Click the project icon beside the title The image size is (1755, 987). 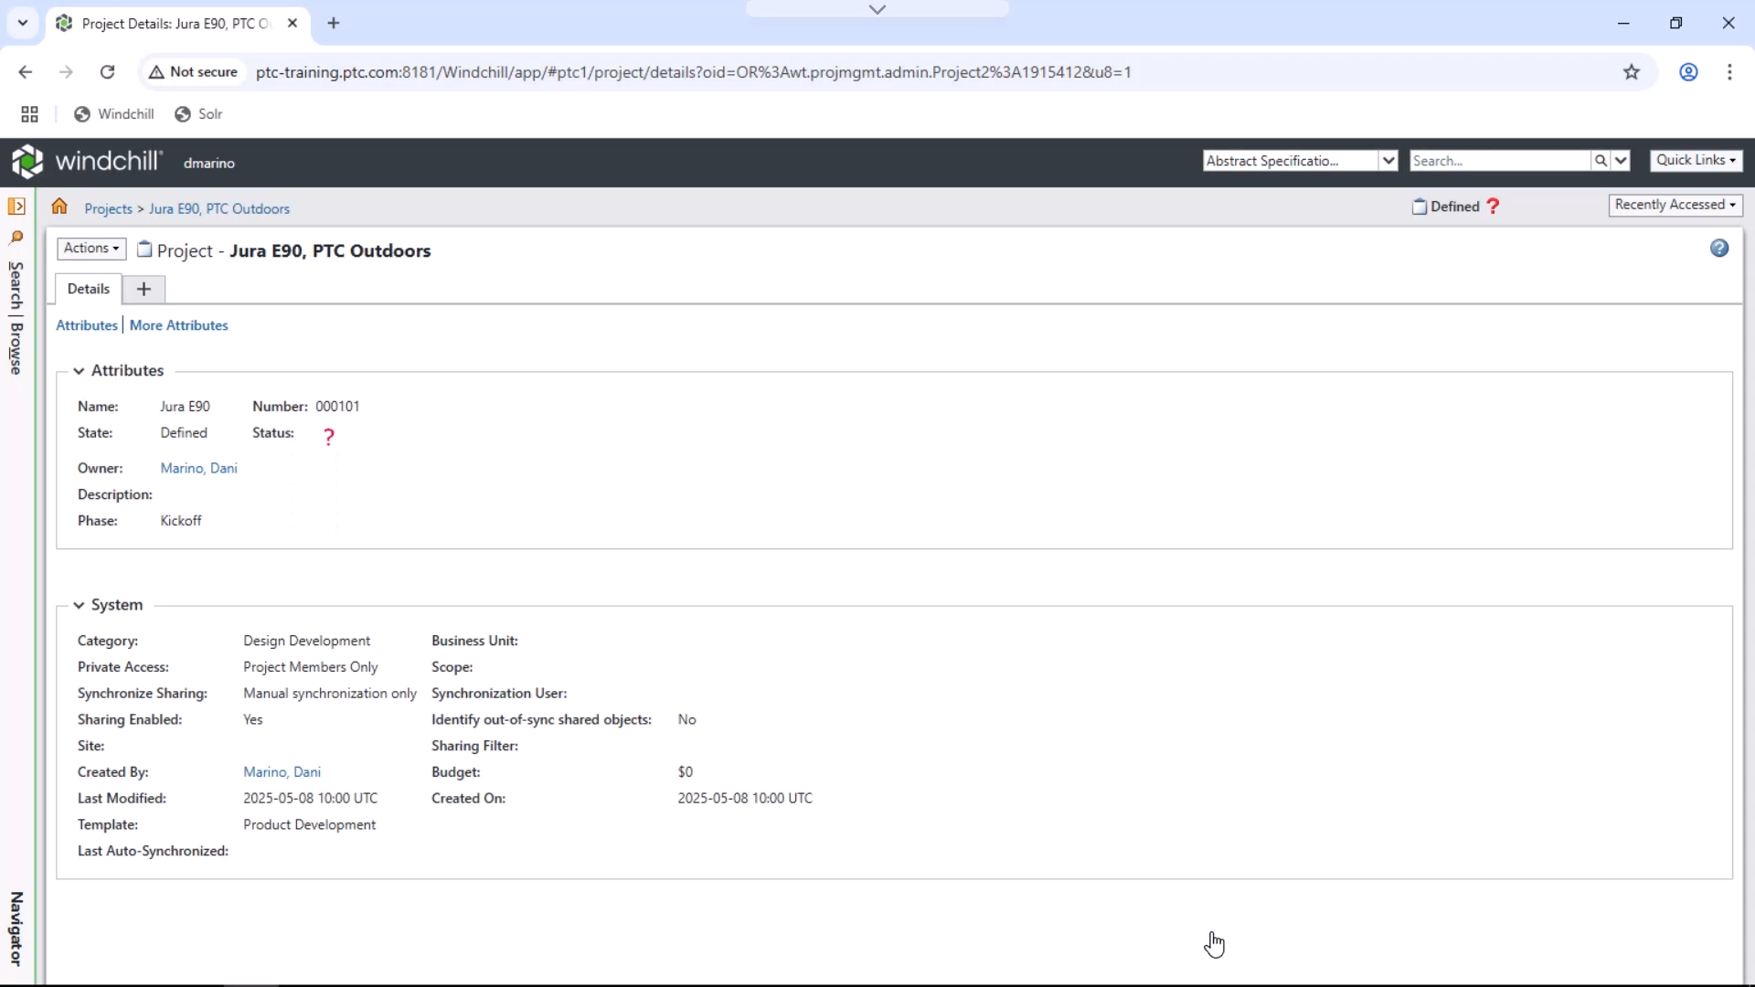click(x=144, y=249)
